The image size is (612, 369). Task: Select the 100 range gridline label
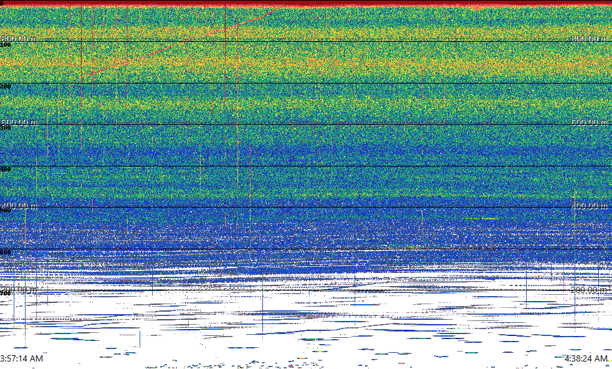(6, 44)
